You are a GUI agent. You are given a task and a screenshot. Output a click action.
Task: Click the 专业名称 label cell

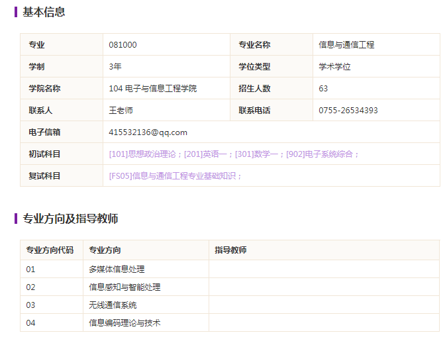point(272,44)
